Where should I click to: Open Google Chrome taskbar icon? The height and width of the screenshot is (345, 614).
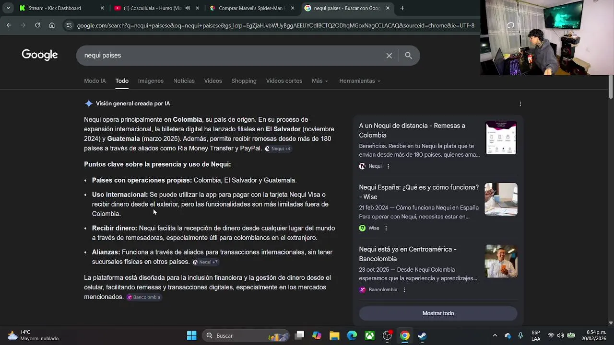tap(405, 336)
